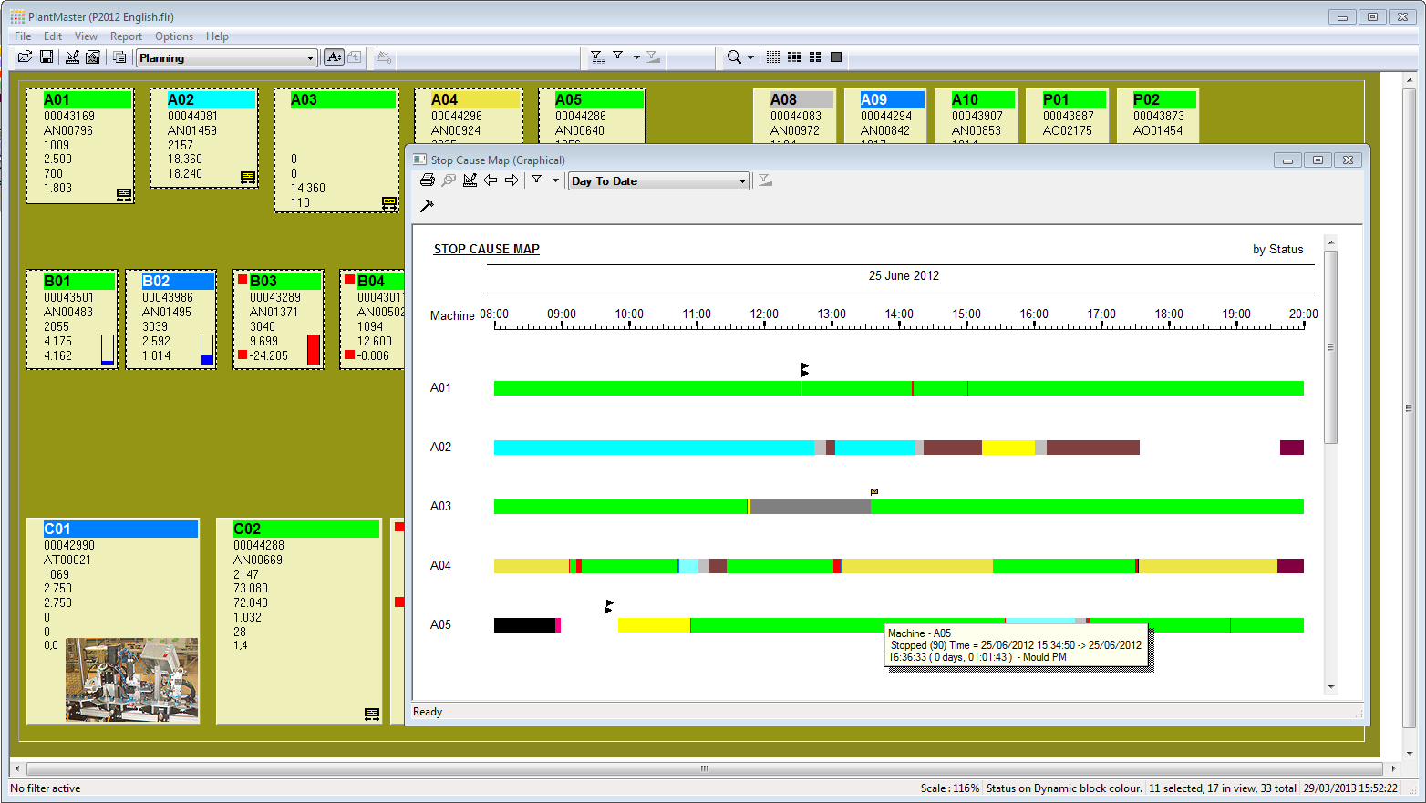Click the hammer tool icon

tap(427, 206)
